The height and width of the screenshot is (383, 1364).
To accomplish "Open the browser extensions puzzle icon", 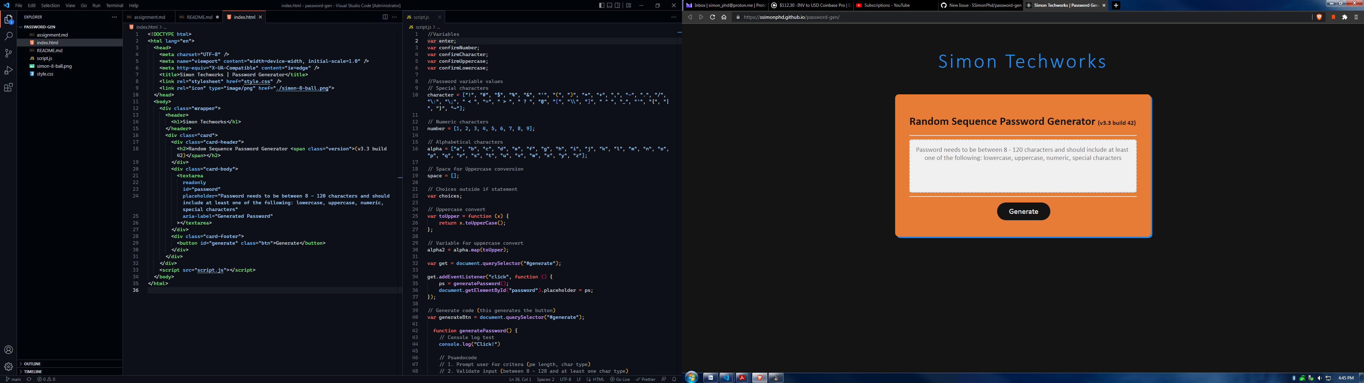I will (x=1344, y=17).
